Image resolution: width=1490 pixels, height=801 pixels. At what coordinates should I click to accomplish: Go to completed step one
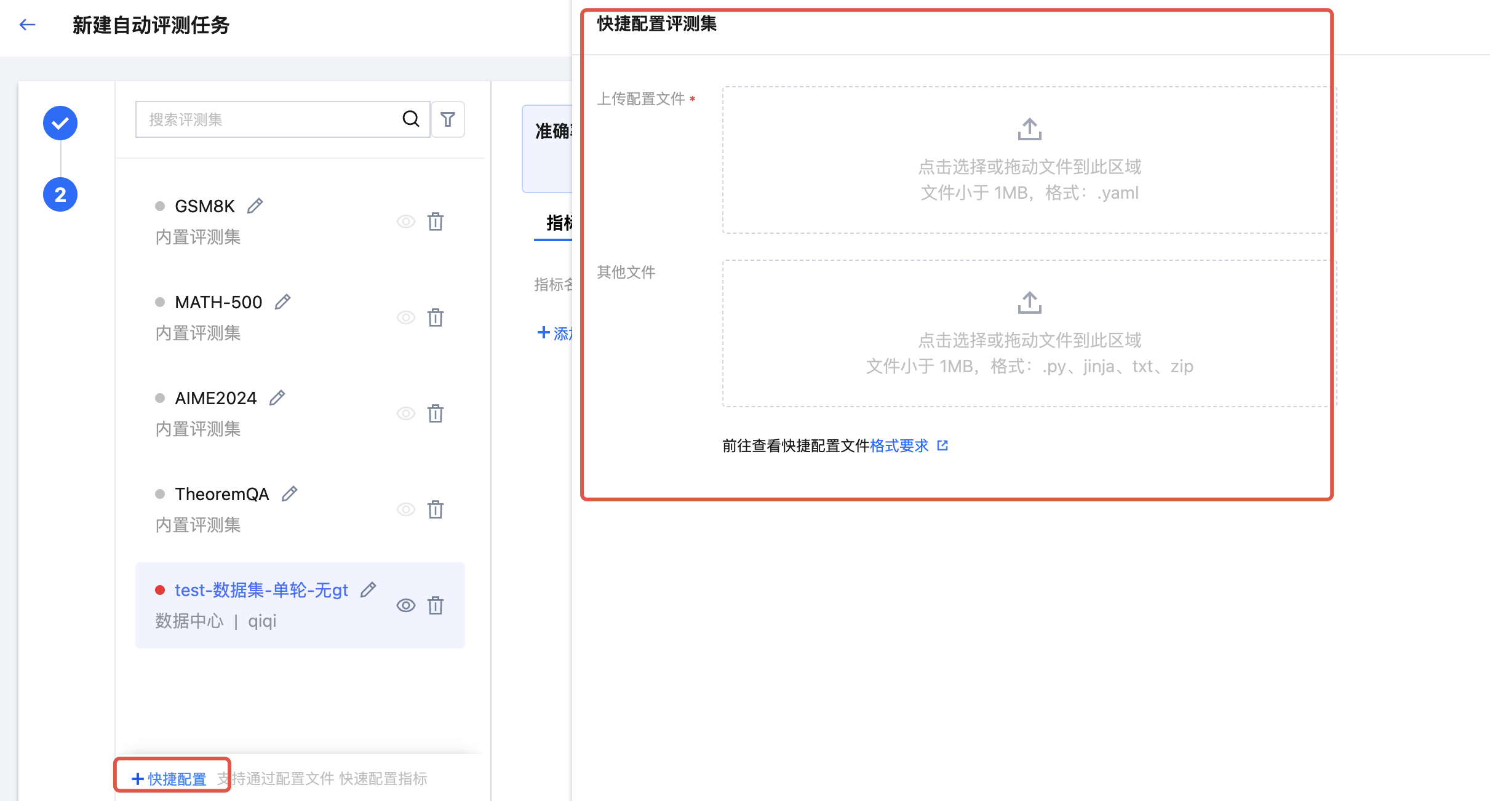pos(60,123)
